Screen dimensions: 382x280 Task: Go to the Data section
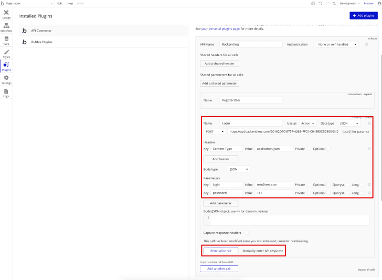[6, 40]
